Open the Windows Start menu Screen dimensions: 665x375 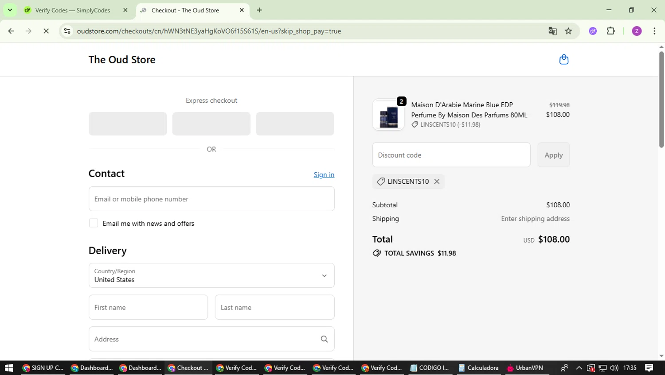tap(9, 368)
